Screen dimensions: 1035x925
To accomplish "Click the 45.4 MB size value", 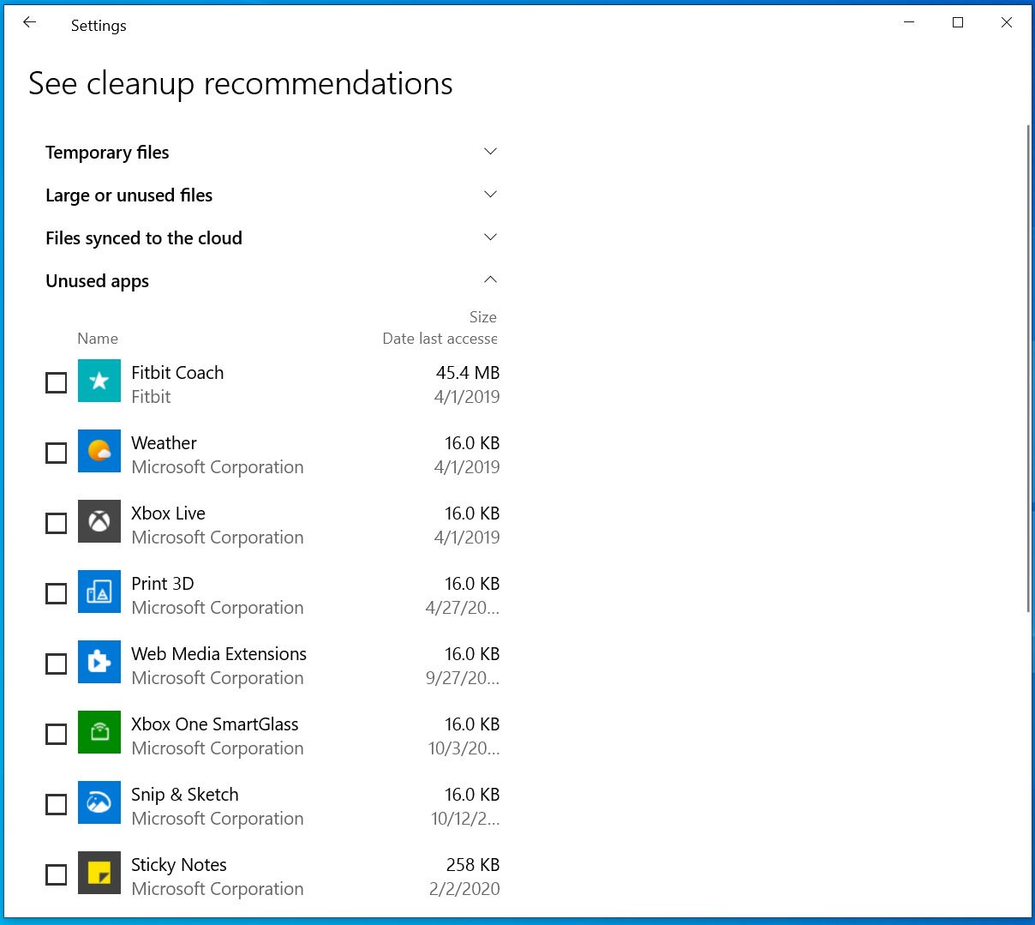I will (468, 373).
